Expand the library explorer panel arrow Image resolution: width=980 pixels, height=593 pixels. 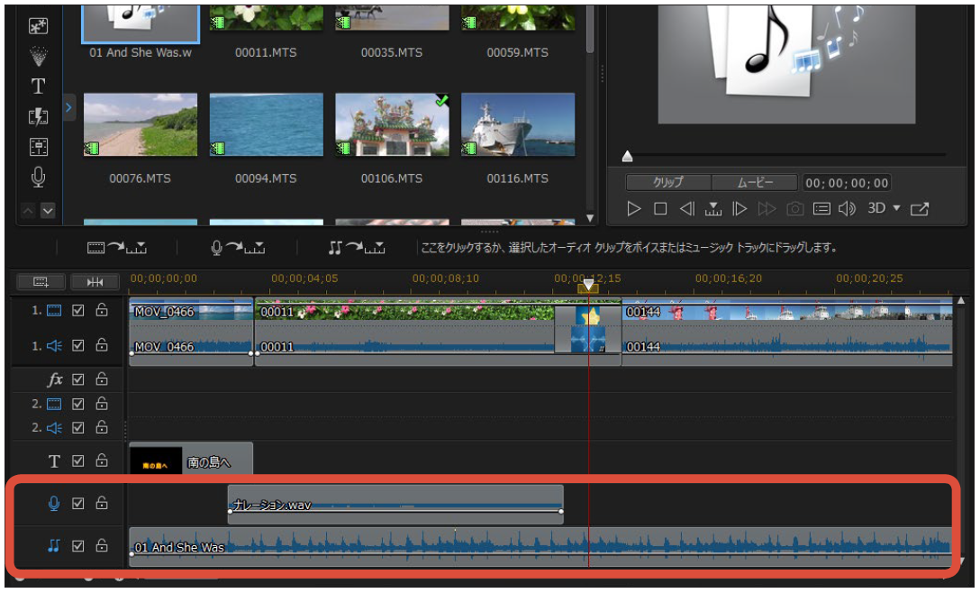(x=69, y=108)
